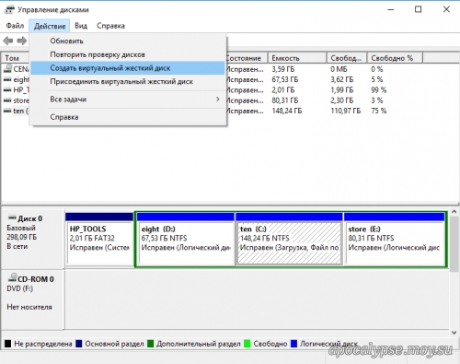Click the navy Основной раздел legend swatch
The image size is (460, 364).
79,344
